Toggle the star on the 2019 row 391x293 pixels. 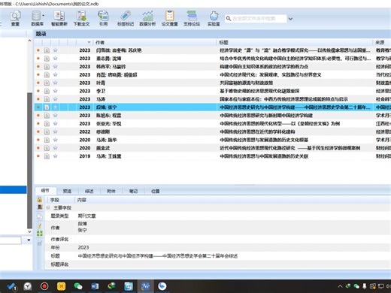(56, 156)
